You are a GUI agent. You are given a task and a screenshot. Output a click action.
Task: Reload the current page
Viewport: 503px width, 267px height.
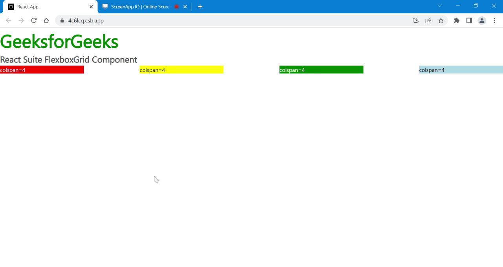[34, 20]
